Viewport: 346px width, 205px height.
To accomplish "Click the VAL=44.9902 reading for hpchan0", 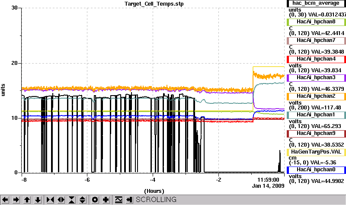I will click(328, 181).
